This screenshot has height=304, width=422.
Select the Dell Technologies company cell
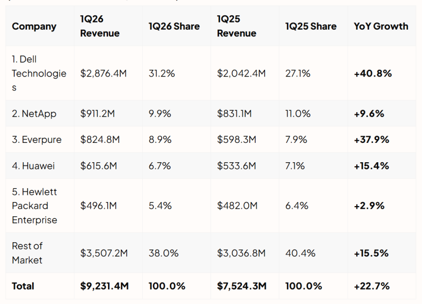pos(39,73)
